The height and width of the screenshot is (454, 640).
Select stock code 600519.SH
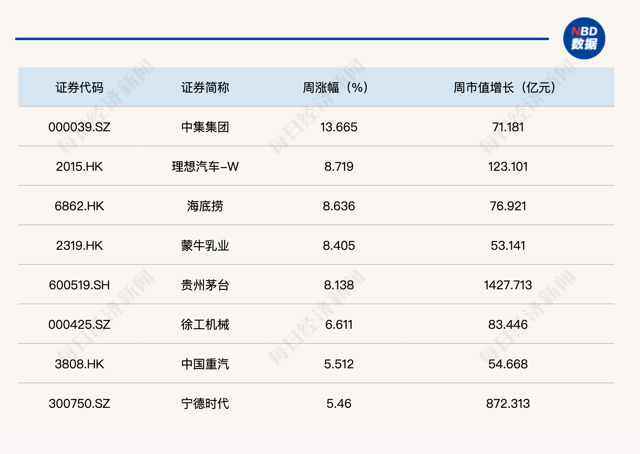(x=79, y=285)
